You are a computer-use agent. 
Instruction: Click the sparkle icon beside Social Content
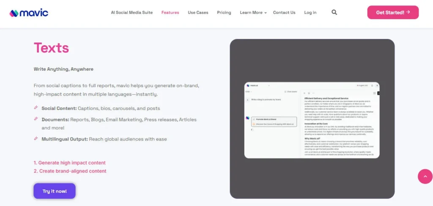36,108
